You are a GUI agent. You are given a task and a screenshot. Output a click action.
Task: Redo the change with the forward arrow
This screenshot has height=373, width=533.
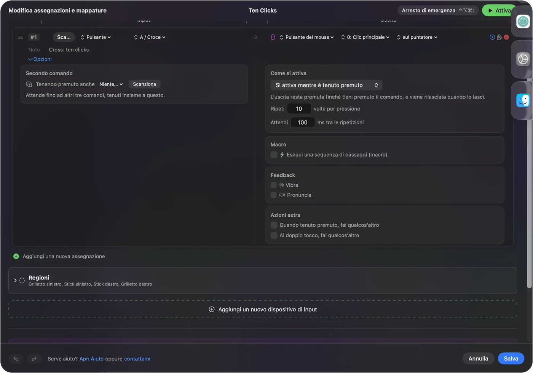click(x=34, y=359)
